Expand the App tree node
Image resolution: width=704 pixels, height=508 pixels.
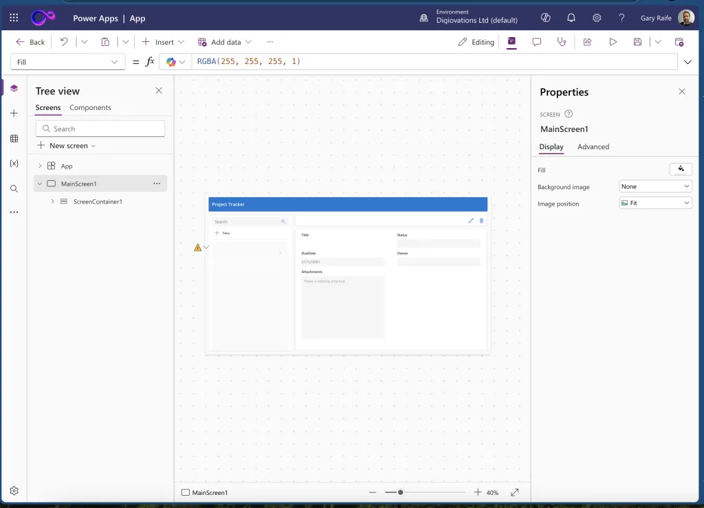click(40, 166)
